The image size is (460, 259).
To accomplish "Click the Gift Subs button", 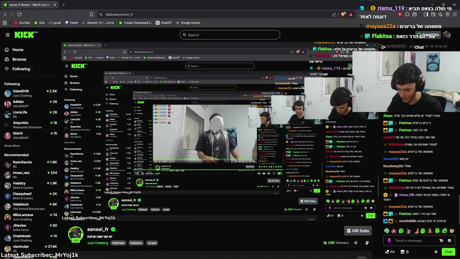I will coord(358,231).
